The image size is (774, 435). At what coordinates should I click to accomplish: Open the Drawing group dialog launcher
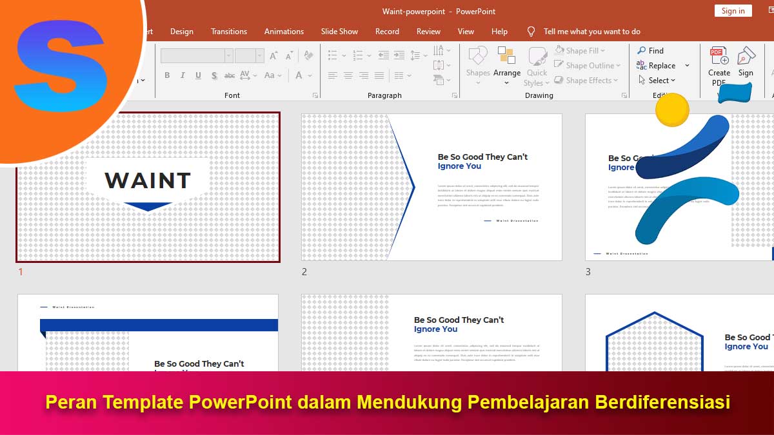pos(624,95)
